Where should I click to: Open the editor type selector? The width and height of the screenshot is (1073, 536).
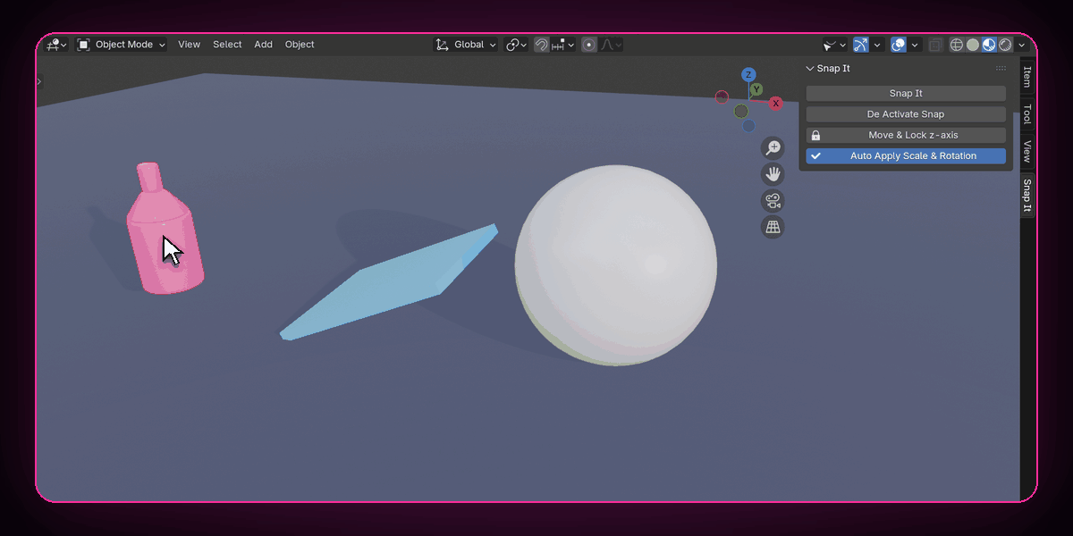tap(56, 45)
